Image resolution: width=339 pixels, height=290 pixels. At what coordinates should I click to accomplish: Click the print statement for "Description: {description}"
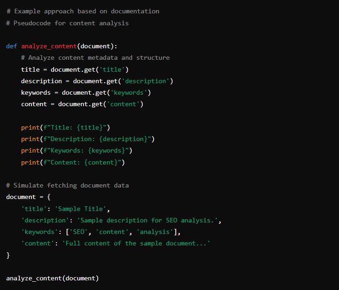pos(88,139)
